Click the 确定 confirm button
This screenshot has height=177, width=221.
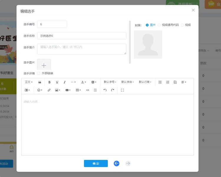96,163
